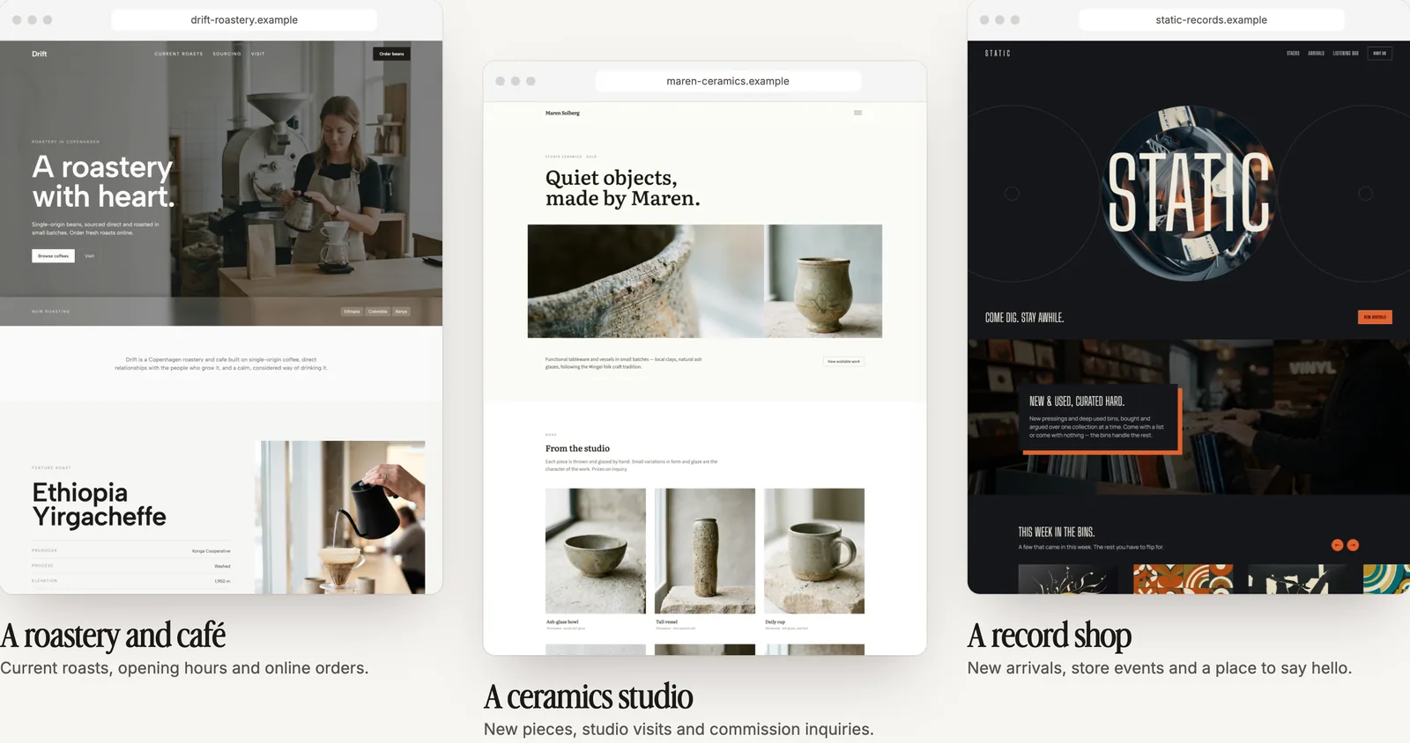Open the Ash-glaze bowl photo
The image size is (1410, 743).
[596, 551]
